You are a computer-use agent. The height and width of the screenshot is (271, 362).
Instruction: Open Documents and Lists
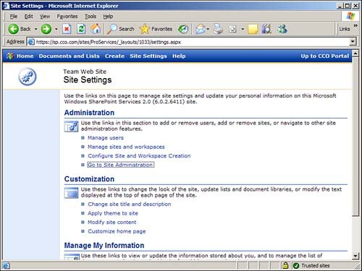click(x=69, y=56)
